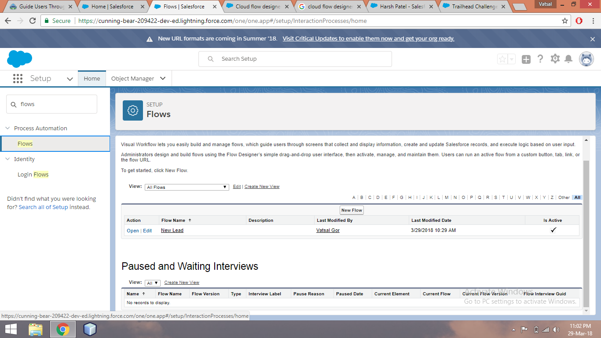Click in the Search Setup field
Viewport: 601px width, 338px height.
295,59
